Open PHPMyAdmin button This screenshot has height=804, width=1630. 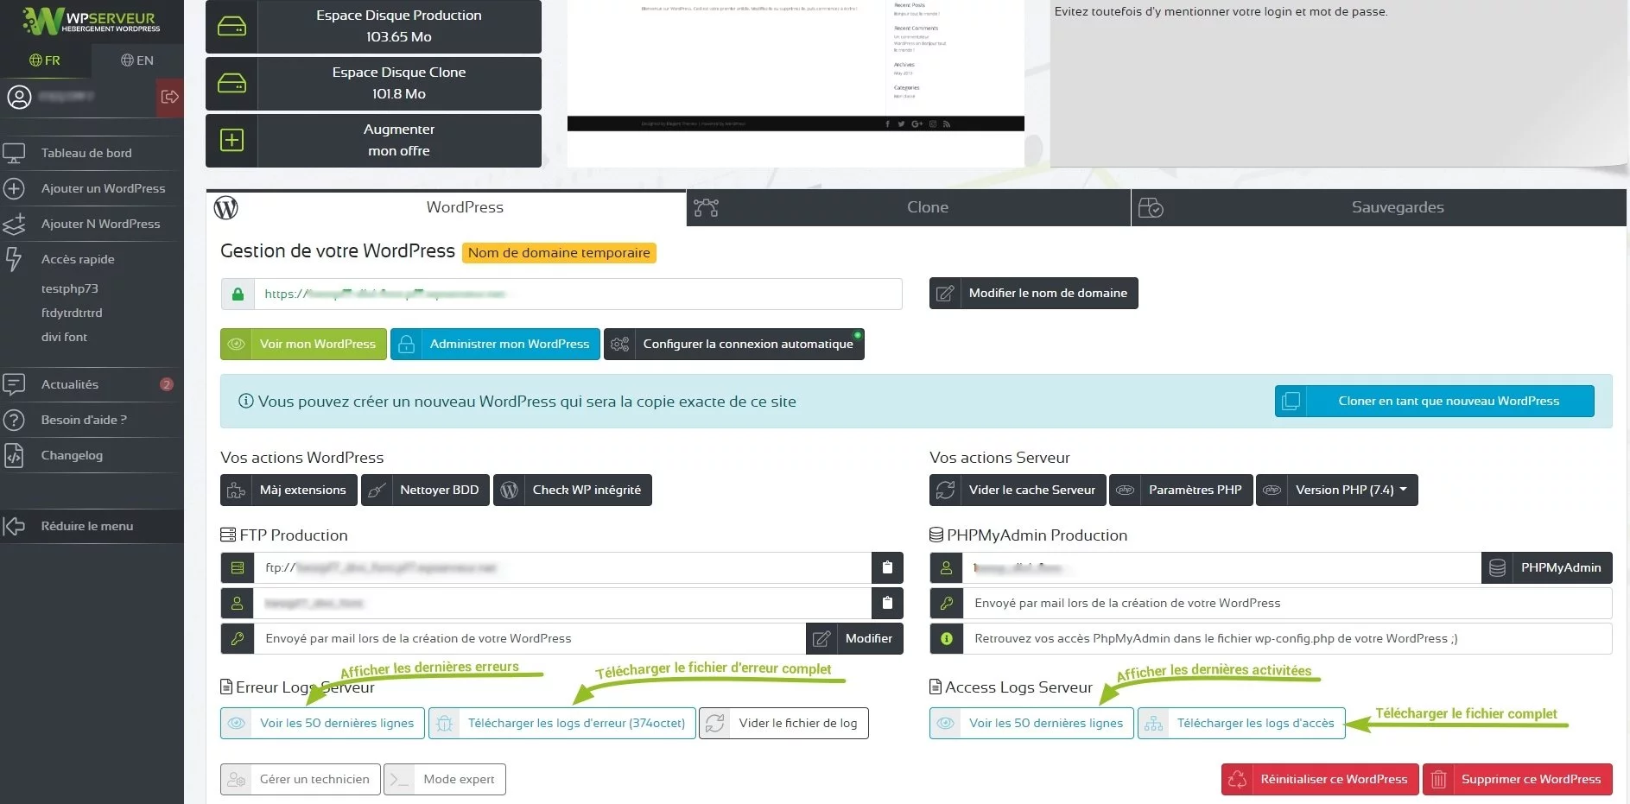click(1547, 567)
